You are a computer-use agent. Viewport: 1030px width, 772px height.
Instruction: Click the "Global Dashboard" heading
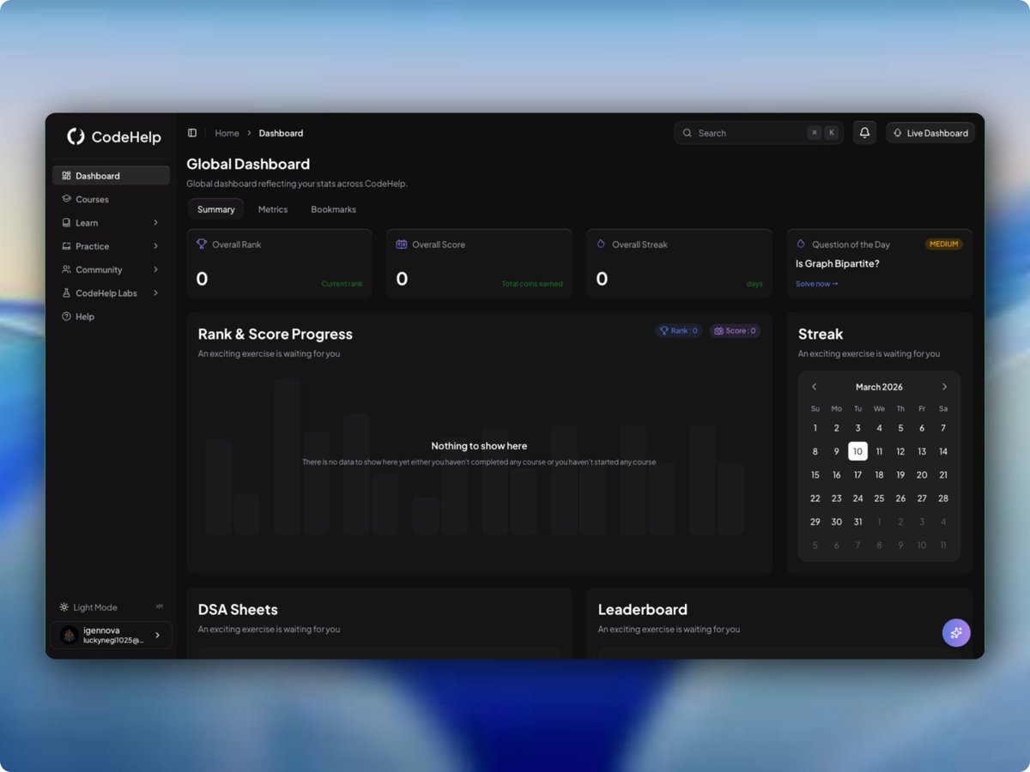(x=248, y=164)
